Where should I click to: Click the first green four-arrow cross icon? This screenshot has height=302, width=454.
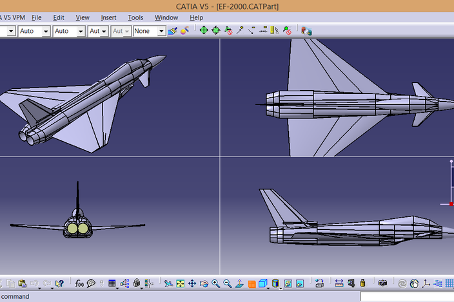[204, 30]
